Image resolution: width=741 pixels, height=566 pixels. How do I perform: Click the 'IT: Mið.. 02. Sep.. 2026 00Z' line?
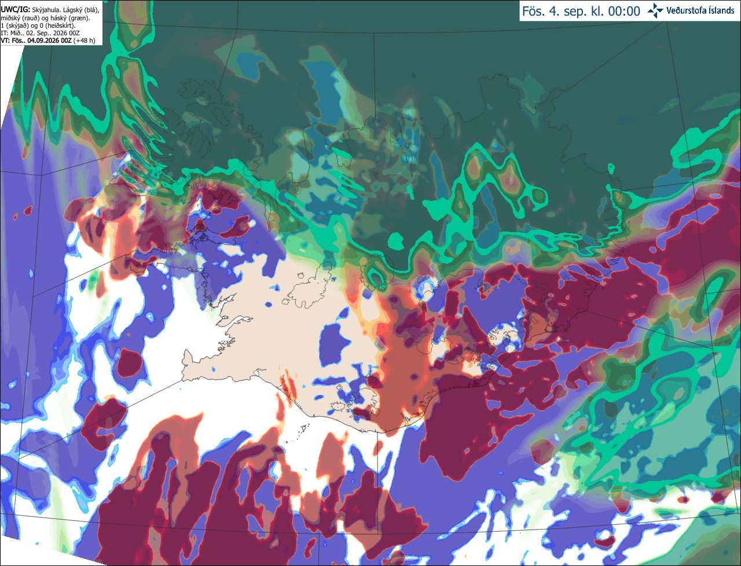click(x=41, y=33)
